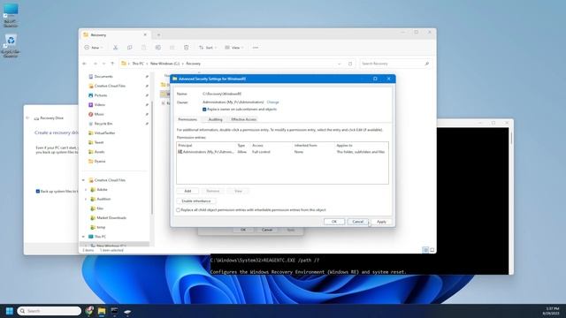Click Apply in Advanced Security Settings dialog
The width and height of the screenshot is (566, 318).
[381, 222]
